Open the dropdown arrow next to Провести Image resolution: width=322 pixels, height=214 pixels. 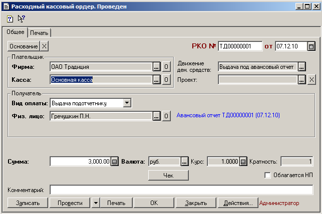[x=96, y=203]
